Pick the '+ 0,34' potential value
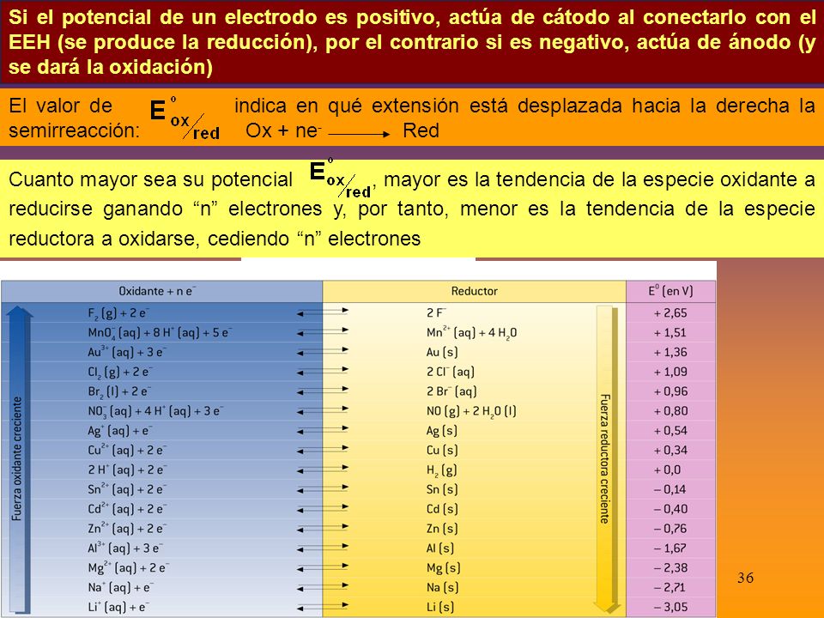824x618 pixels. (x=670, y=451)
